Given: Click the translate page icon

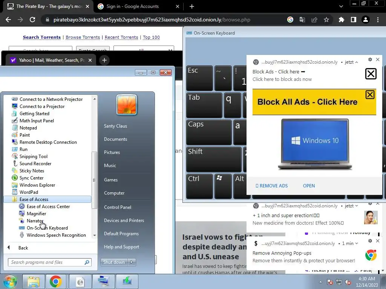Looking at the screenshot, I should point(302,20).
